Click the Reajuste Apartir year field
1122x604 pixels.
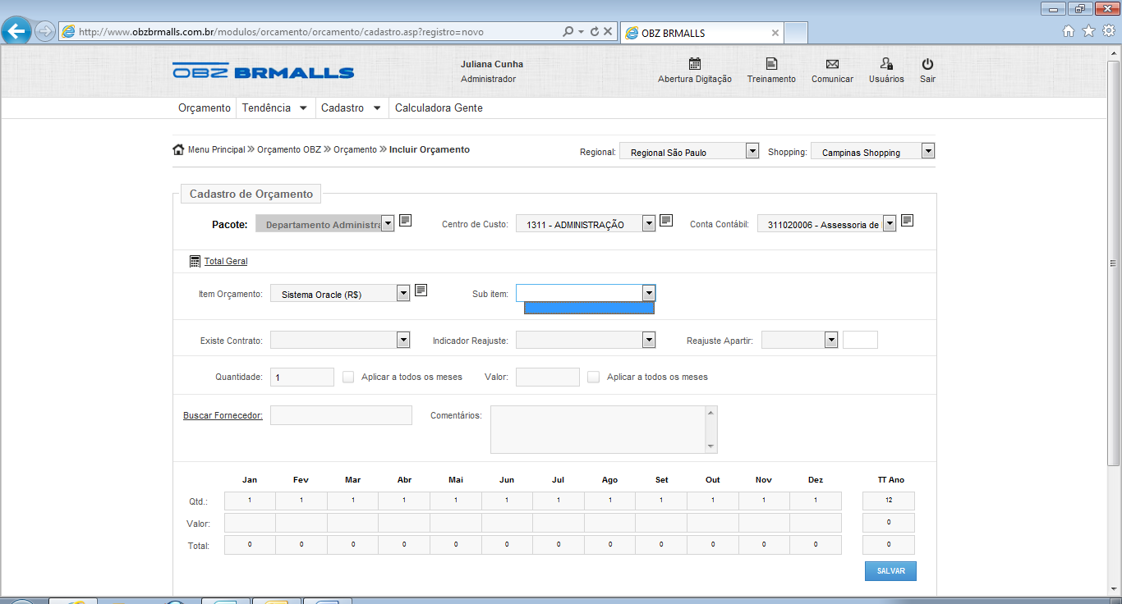(x=860, y=340)
